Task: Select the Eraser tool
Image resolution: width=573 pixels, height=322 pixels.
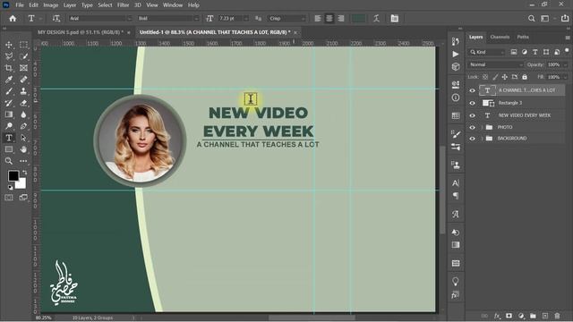Action: click(23, 103)
